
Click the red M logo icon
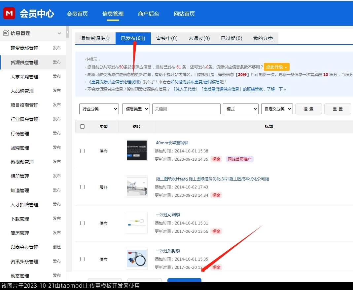click(9, 13)
